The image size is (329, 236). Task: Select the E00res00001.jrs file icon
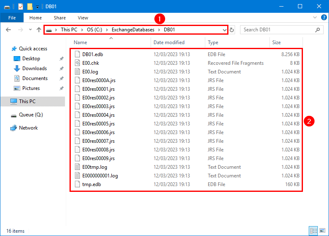[77, 89]
